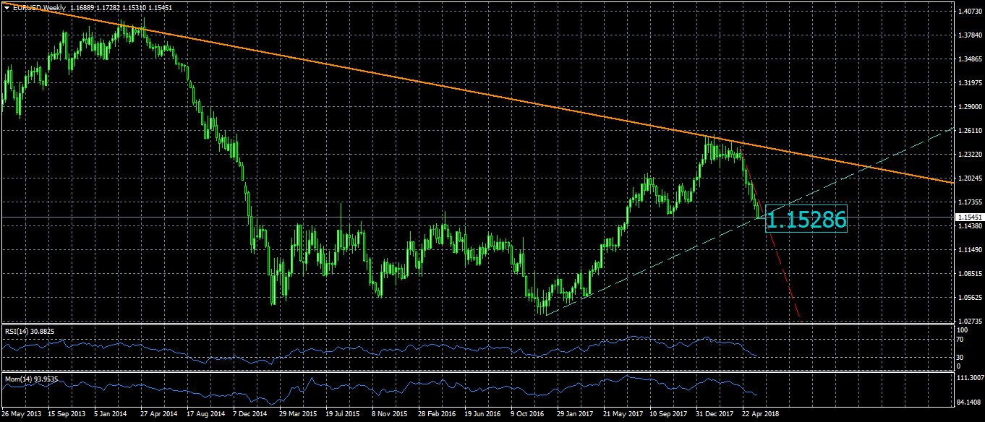Viewport: 985px width, 422px height.
Task: Click the RSI 30 level scale label
Action: [960, 357]
